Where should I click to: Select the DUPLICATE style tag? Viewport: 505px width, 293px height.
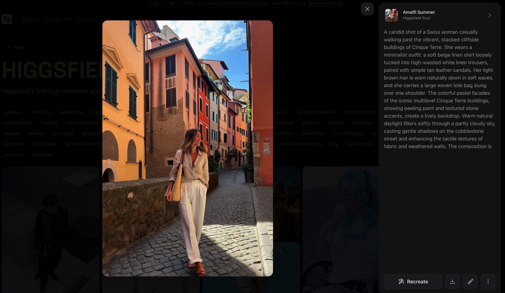pos(41,112)
